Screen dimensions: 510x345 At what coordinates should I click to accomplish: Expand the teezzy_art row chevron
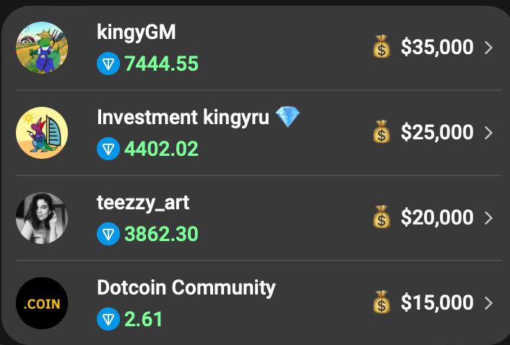[x=488, y=218]
